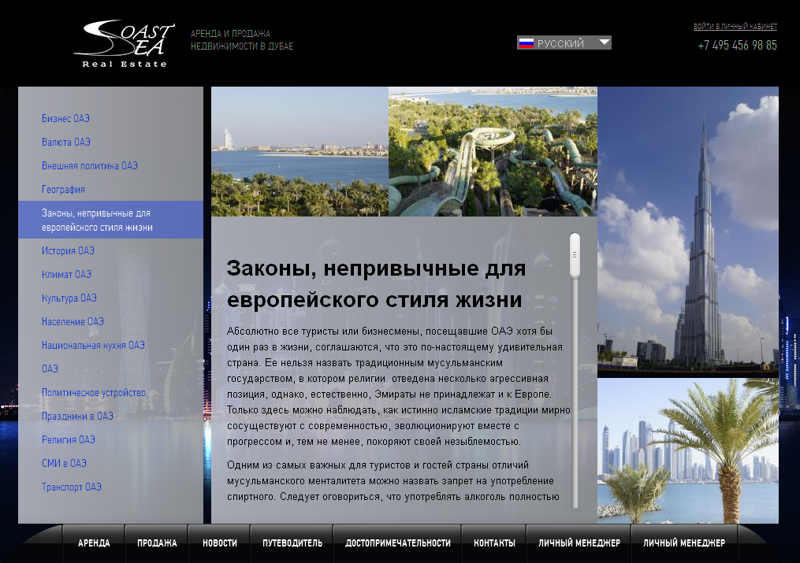The image size is (800, 563).
Task: Open Праздники в ОАЭ link
Action: click(x=77, y=416)
